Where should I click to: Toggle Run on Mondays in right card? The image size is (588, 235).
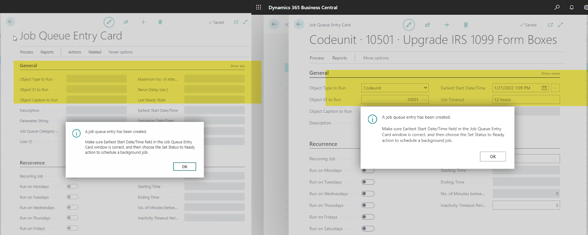point(368,170)
